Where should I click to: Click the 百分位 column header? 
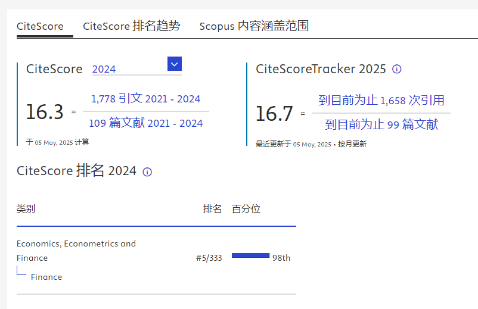click(x=246, y=209)
